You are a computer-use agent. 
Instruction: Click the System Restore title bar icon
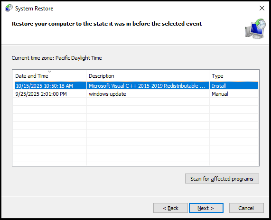coord(9,8)
